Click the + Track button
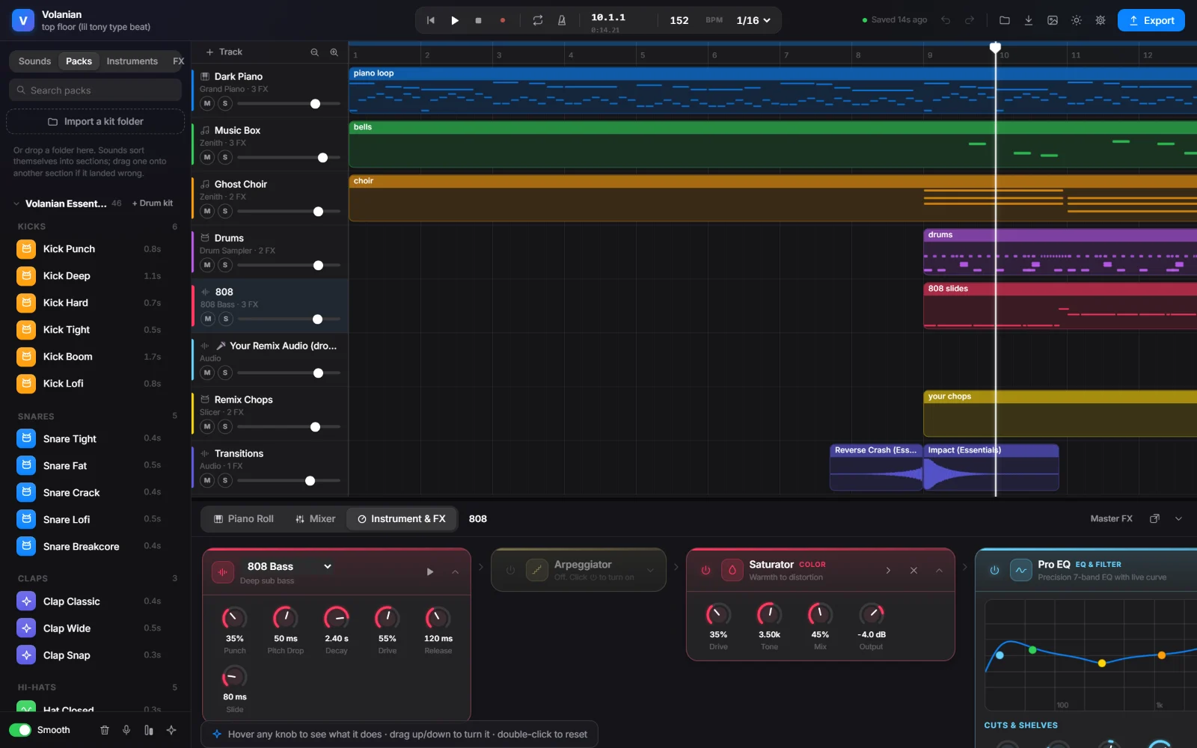This screenshot has height=748, width=1197. [x=224, y=52]
